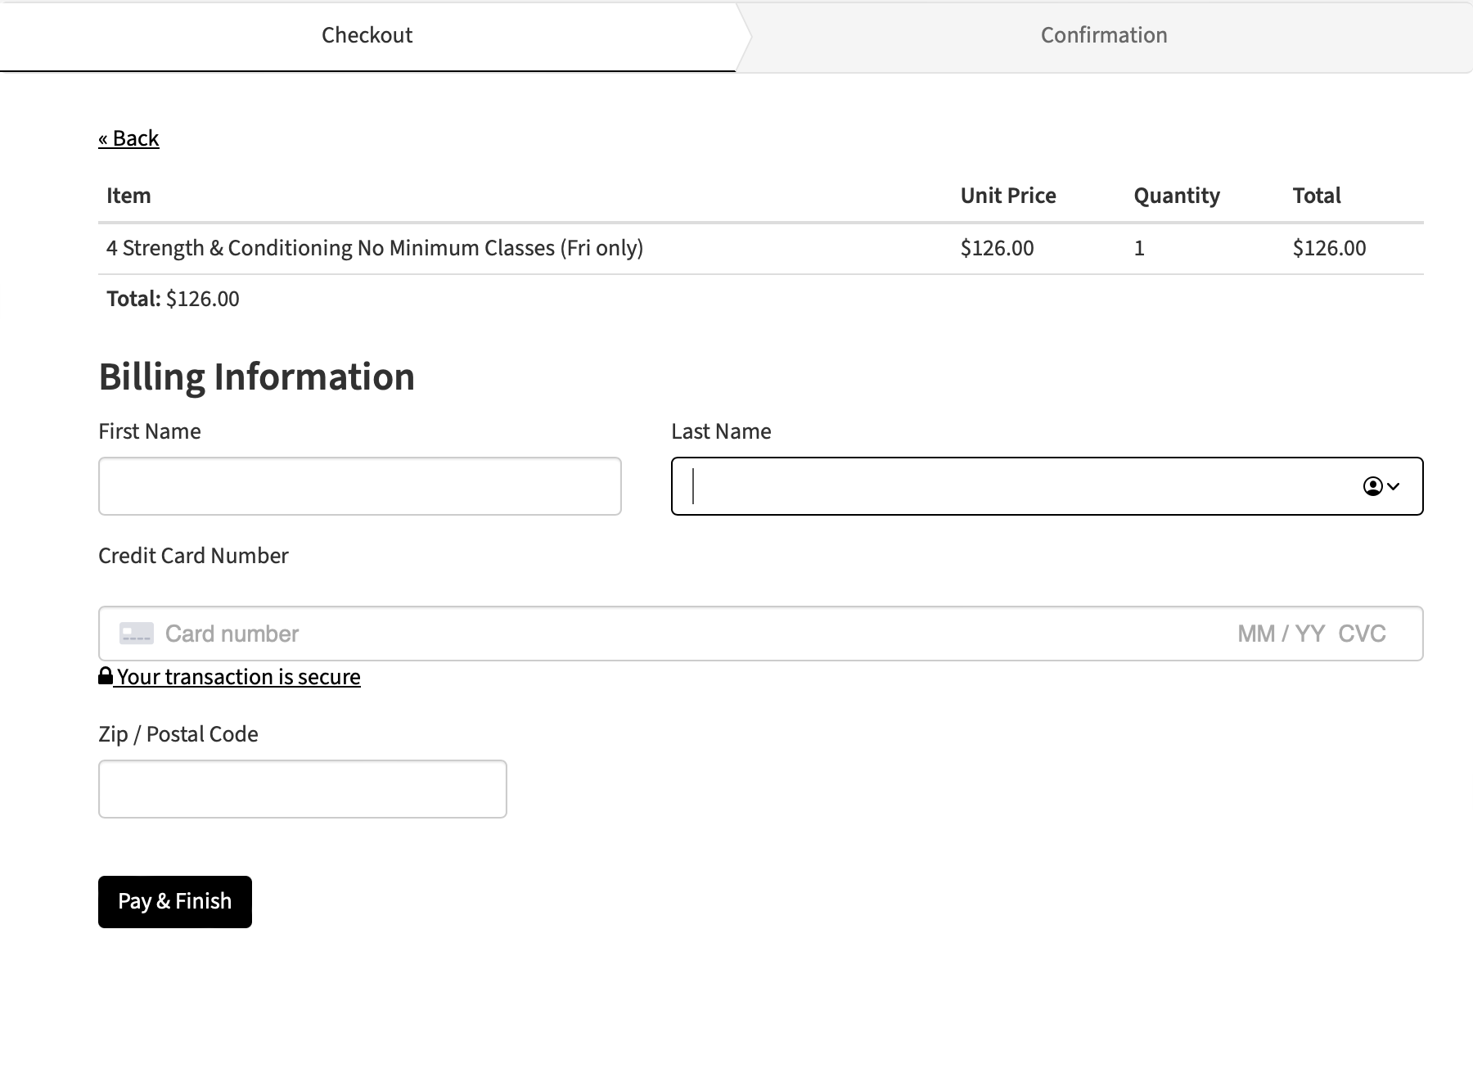Click the 'Total: $126.00' summary line

point(173,299)
